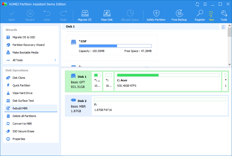Expand the All Tools chevron arrow
The image size is (232, 156).
(x=55, y=60)
